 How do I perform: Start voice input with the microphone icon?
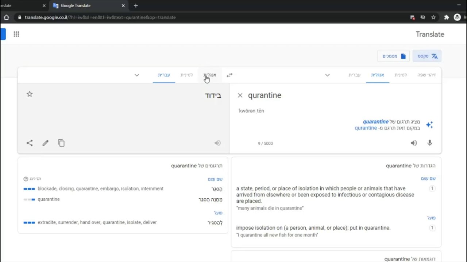pos(430,143)
